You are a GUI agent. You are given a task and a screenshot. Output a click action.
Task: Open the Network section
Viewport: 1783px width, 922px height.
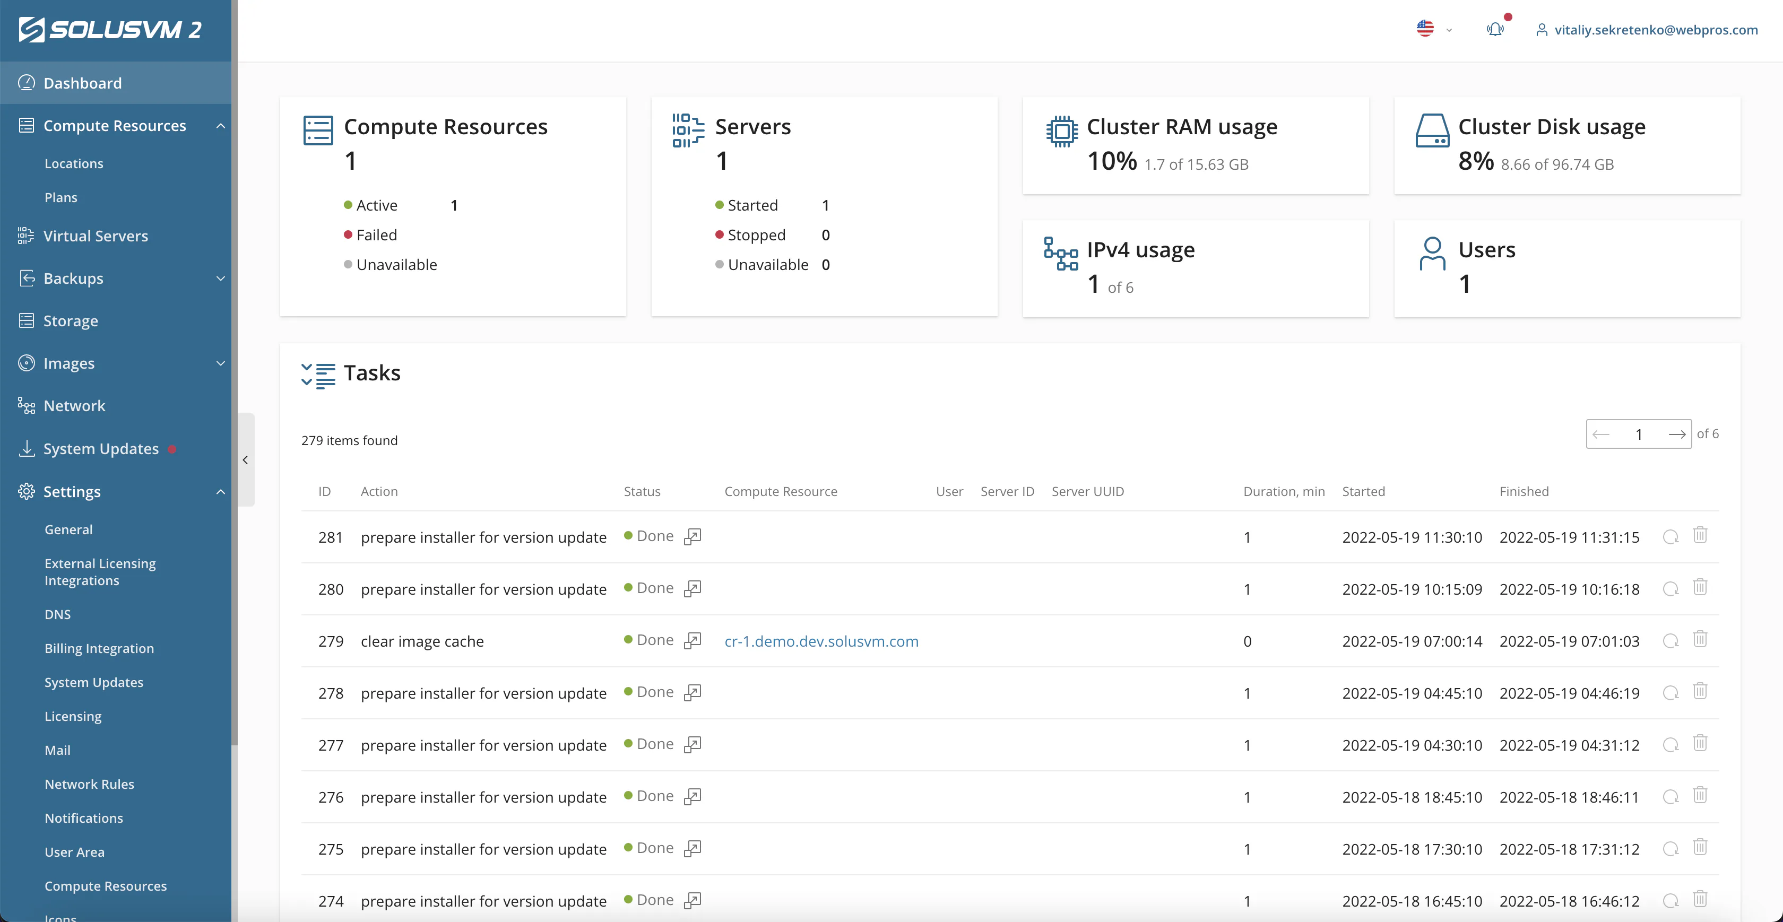point(74,406)
